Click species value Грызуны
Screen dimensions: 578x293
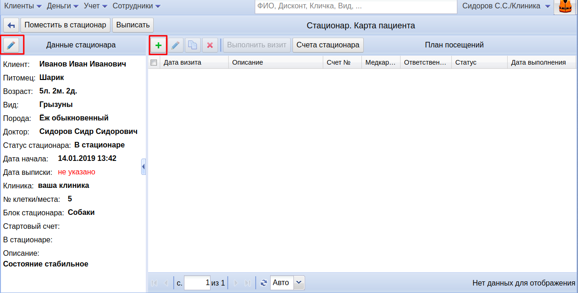point(56,105)
